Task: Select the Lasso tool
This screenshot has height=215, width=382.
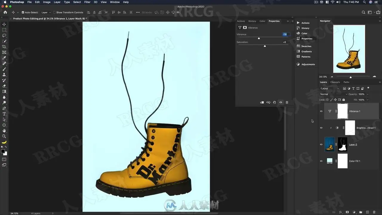Action: 4,36
